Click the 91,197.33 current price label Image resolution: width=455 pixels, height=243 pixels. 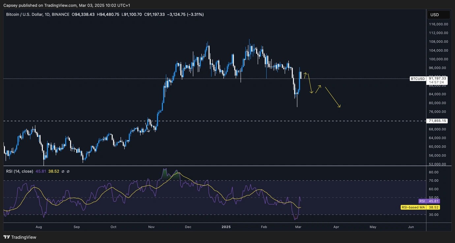pyautogui.click(x=438, y=78)
